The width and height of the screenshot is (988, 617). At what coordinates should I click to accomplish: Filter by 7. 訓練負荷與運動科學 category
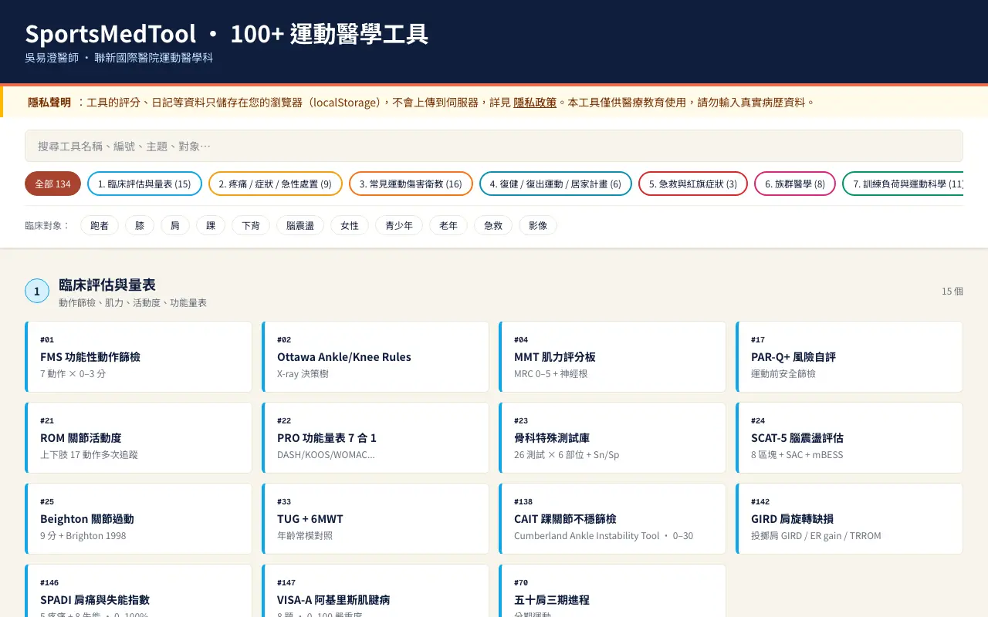coord(903,184)
